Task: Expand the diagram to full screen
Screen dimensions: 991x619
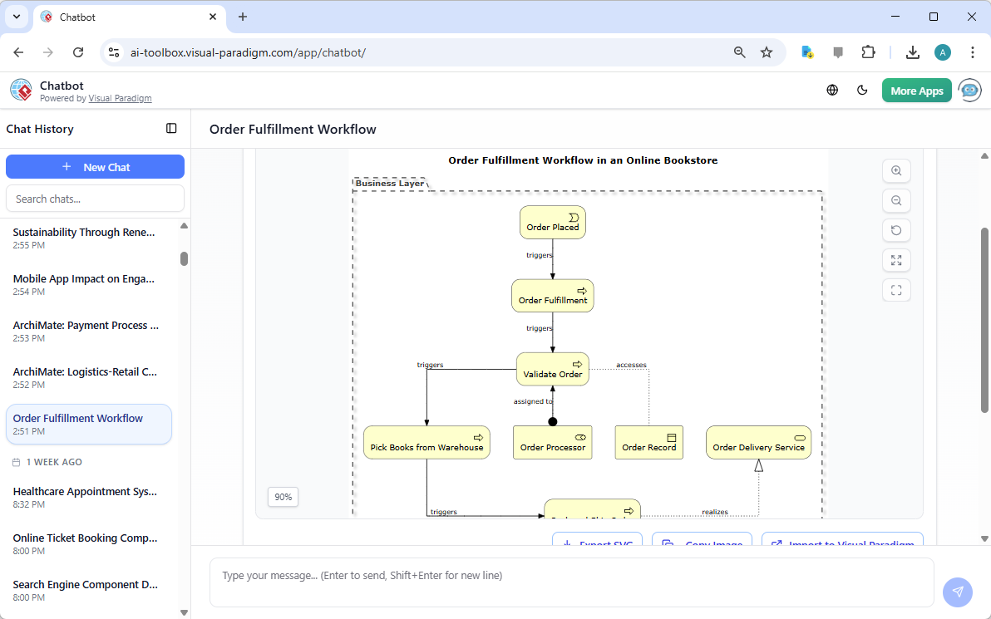Action: point(896,260)
